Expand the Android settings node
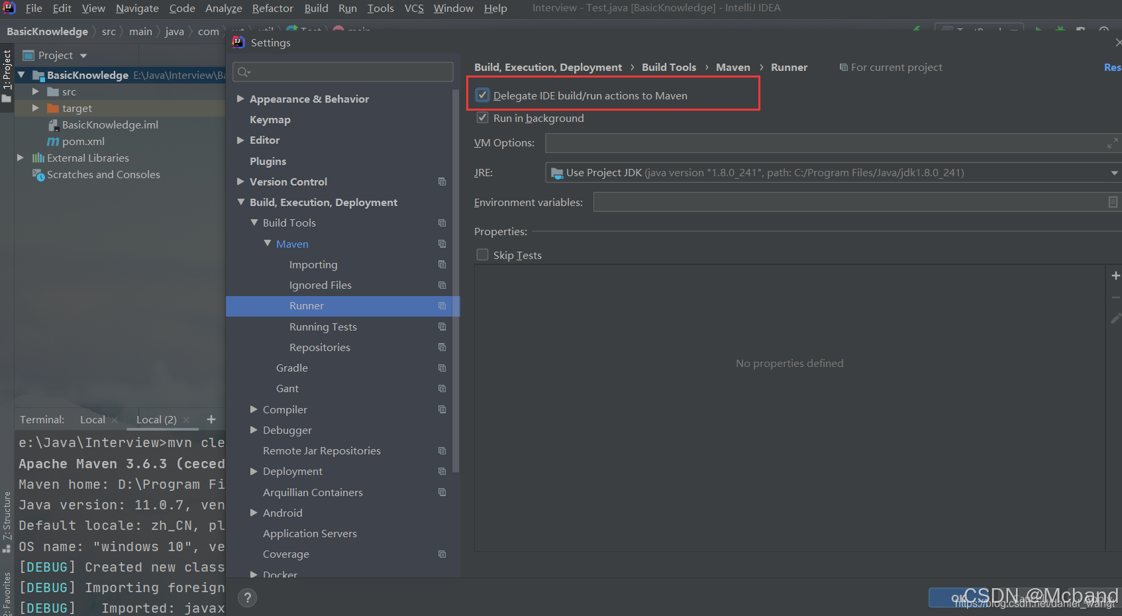This screenshot has height=616, width=1122. tap(254, 513)
